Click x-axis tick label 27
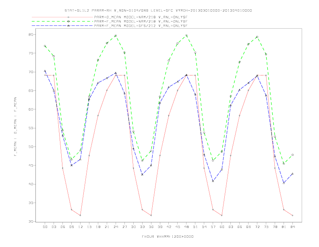The width and height of the screenshot is (319, 247). click(x=124, y=227)
